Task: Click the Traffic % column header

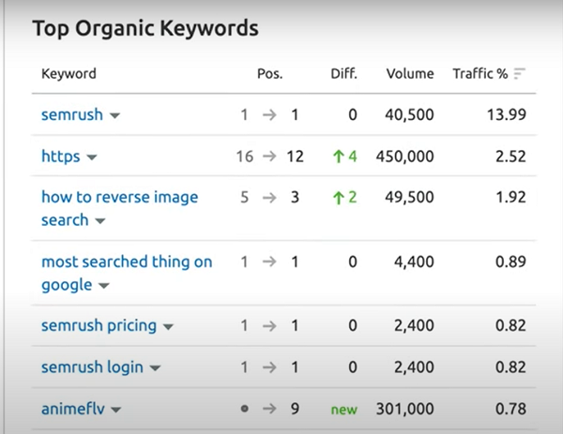Action: click(481, 73)
